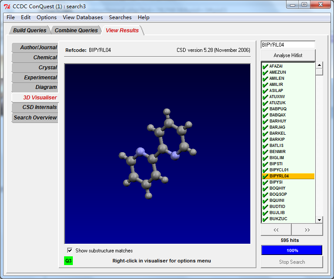Click the ConQuest app icon in title bar
The width and height of the screenshot is (334, 279).
point(7,6)
